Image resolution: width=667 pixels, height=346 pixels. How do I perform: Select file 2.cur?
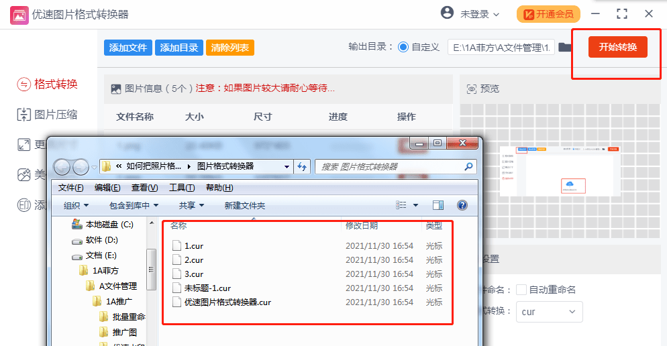[x=188, y=260]
